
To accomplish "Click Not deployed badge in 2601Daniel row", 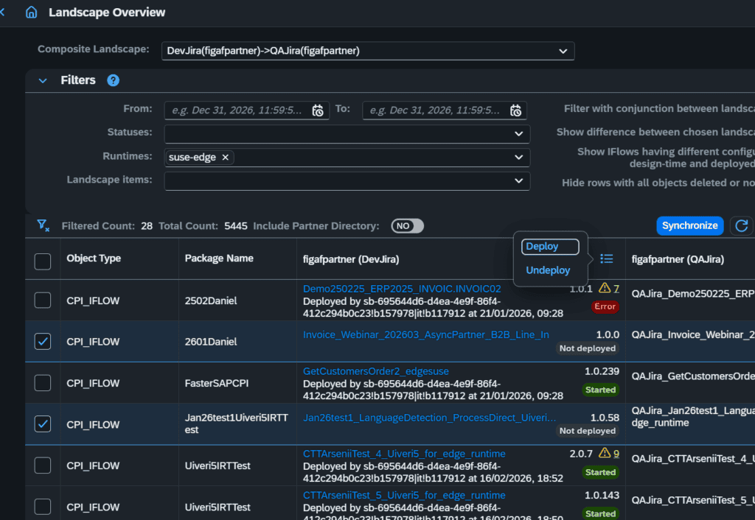I will tap(588, 348).
